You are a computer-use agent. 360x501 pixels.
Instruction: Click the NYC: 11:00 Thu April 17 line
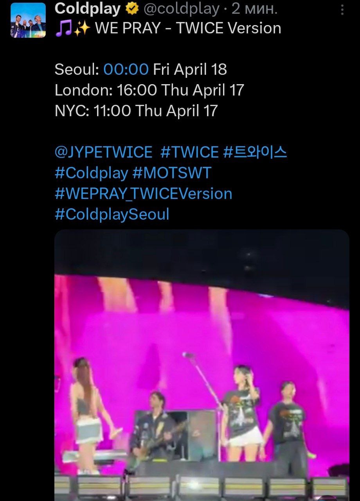[136, 111]
